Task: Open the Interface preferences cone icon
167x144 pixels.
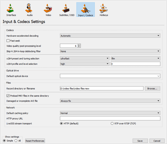Action: tap(10, 8)
